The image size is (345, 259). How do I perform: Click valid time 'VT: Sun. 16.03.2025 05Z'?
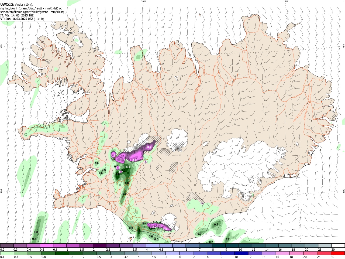pyautogui.click(x=17, y=19)
